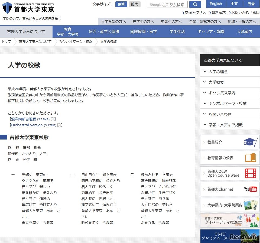Open 教育情報の公表 via the orange book icon
This screenshot has height=243, width=260.
coord(250,157)
